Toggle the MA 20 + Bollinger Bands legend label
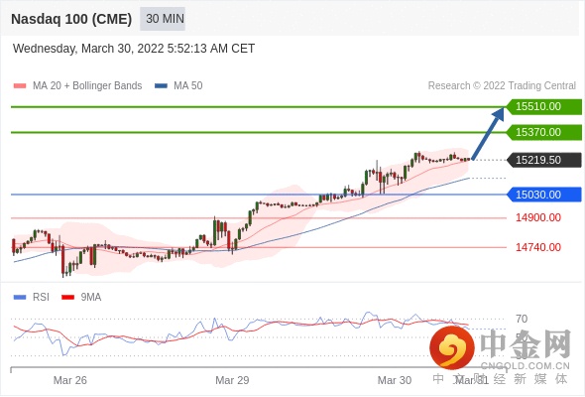The width and height of the screenshot is (585, 397). pyautogui.click(x=87, y=86)
